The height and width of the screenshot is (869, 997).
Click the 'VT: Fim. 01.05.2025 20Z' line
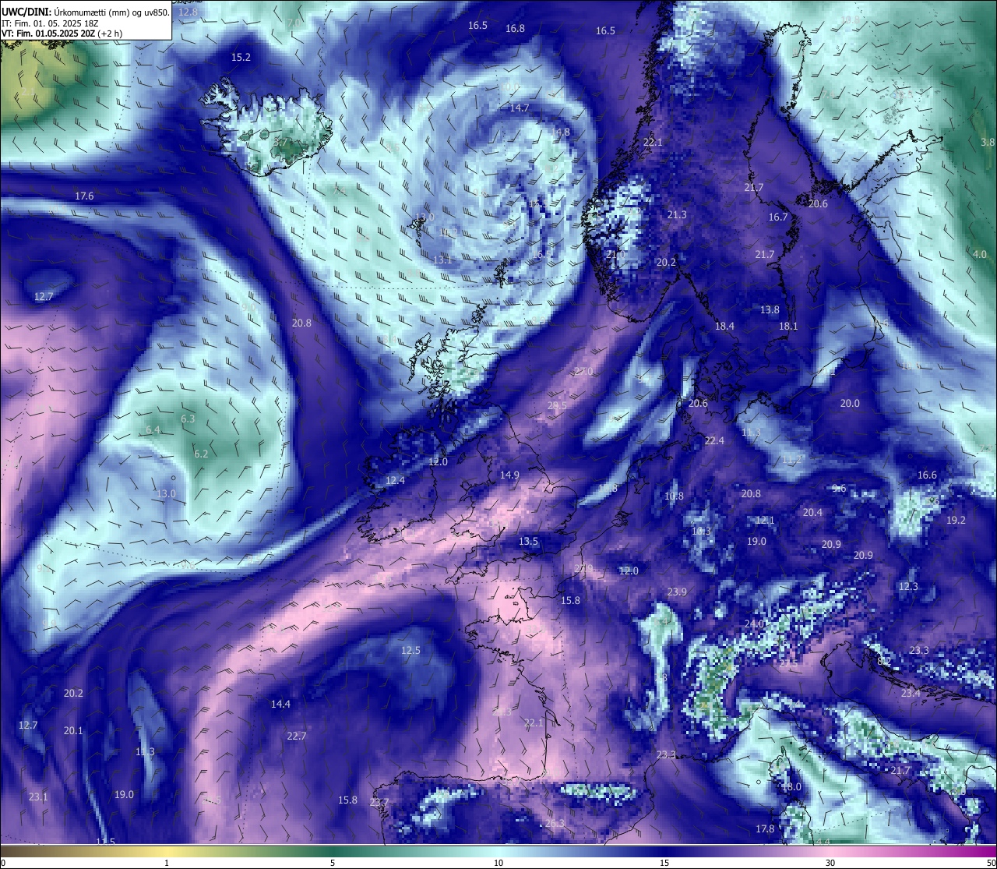tap(48, 34)
